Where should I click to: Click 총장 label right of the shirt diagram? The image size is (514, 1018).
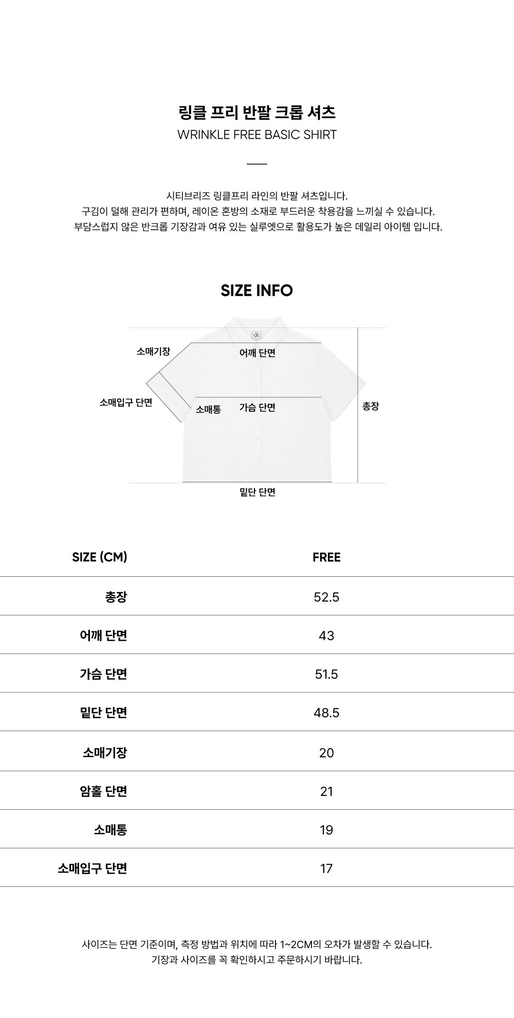click(x=371, y=406)
